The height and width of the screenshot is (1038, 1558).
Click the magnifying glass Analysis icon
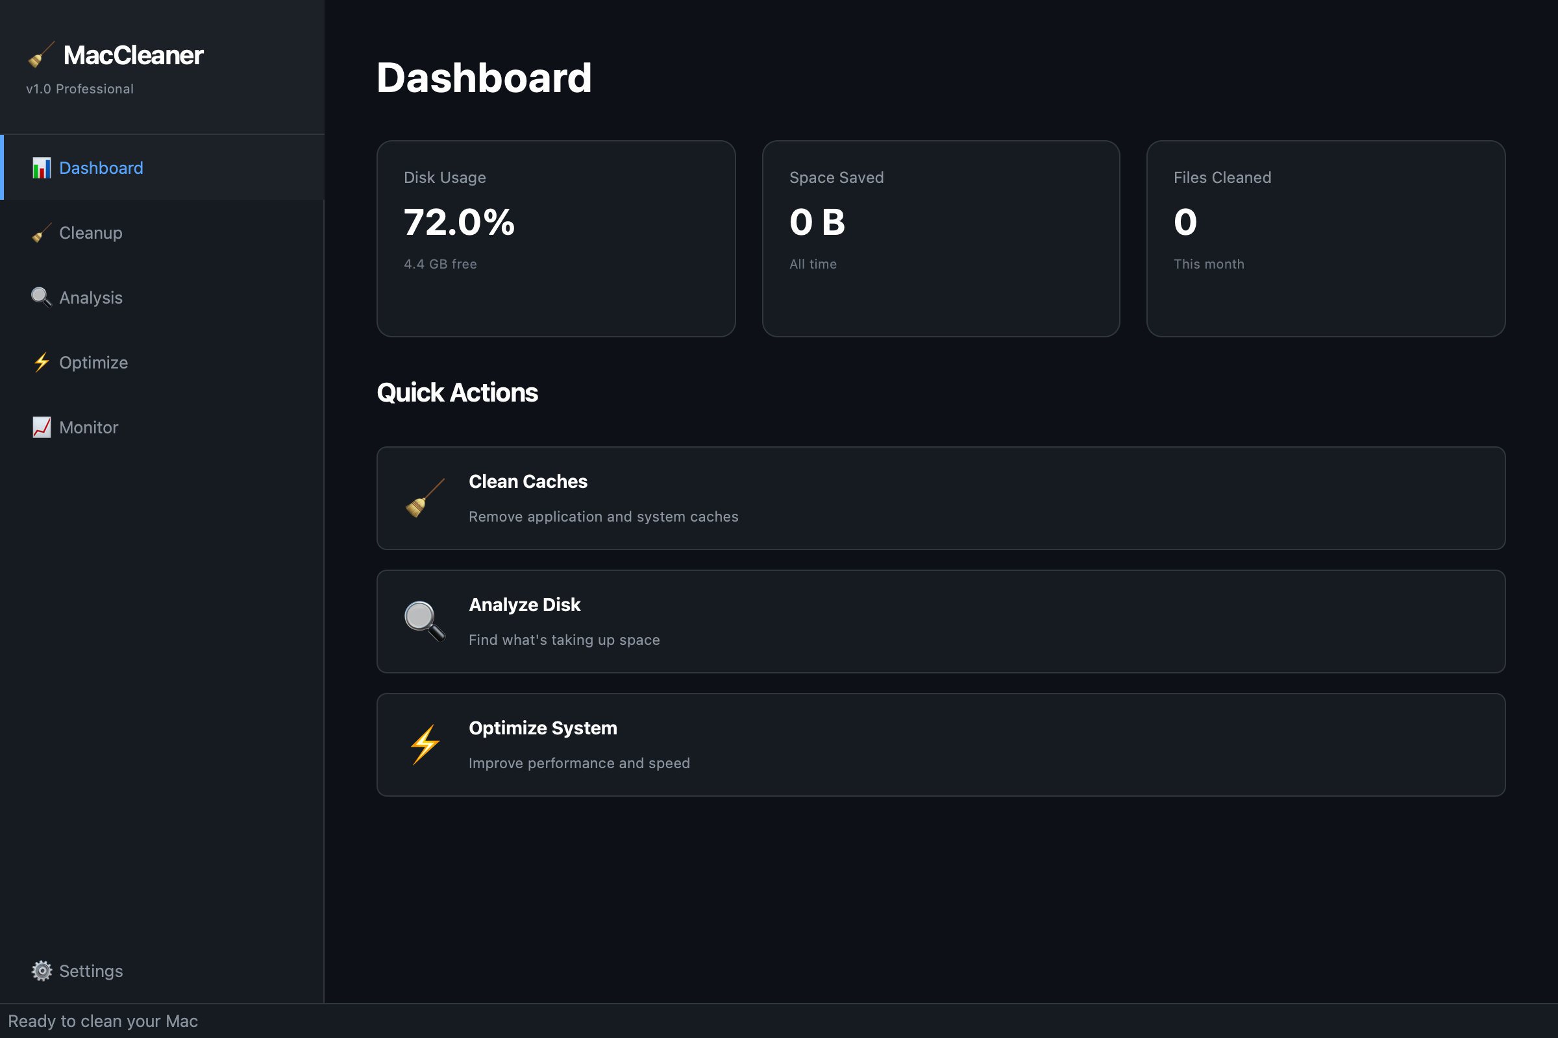[41, 297]
